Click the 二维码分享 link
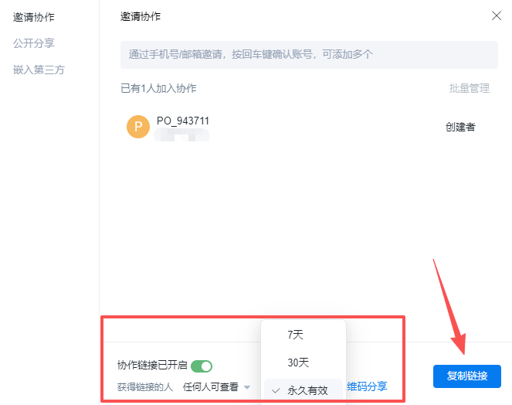512x405 pixels. click(x=367, y=386)
